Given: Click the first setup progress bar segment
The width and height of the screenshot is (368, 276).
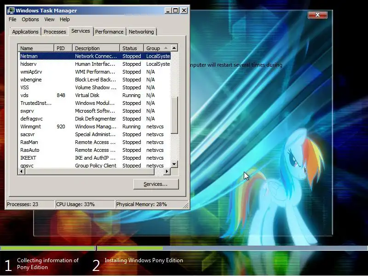Looking at the screenshot, I should [x=47, y=248].
